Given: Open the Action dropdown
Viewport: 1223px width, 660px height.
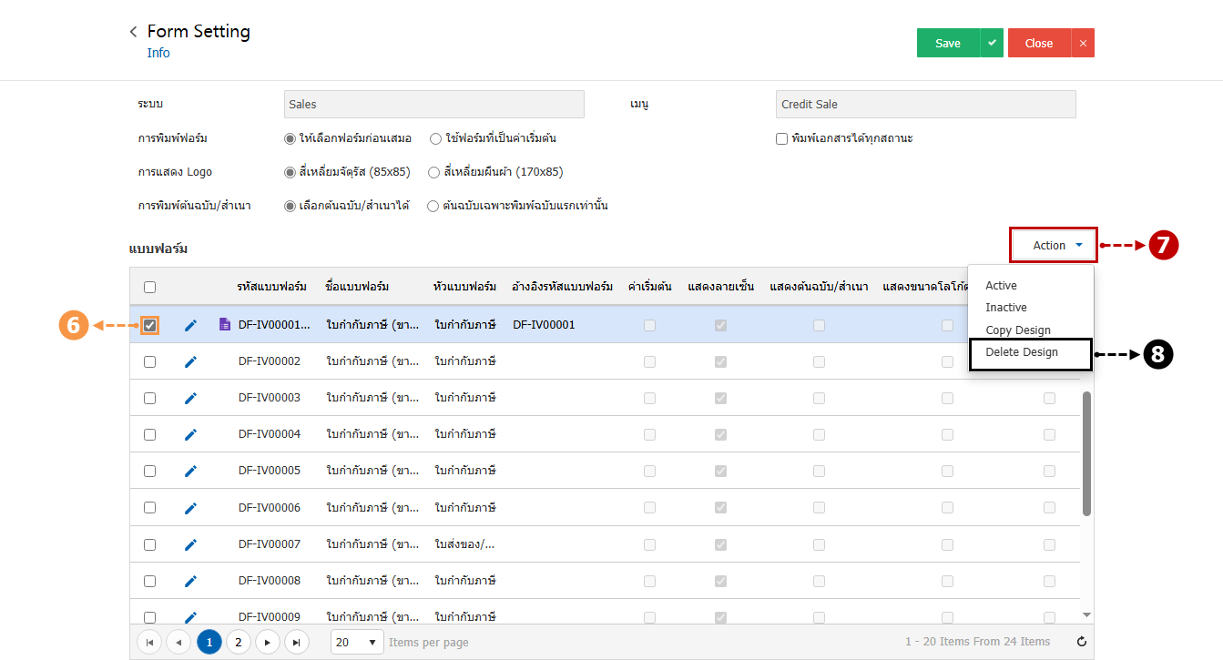Looking at the screenshot, I should pyautogui.click(x=1054, y=245).
